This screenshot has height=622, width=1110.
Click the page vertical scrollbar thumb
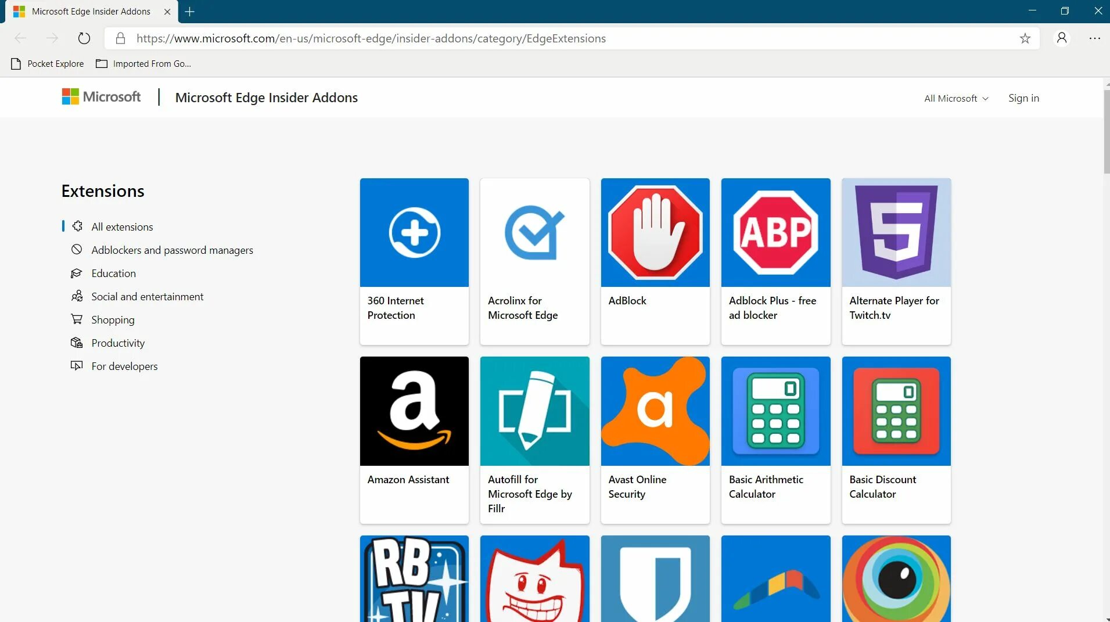coord(1106,131)
